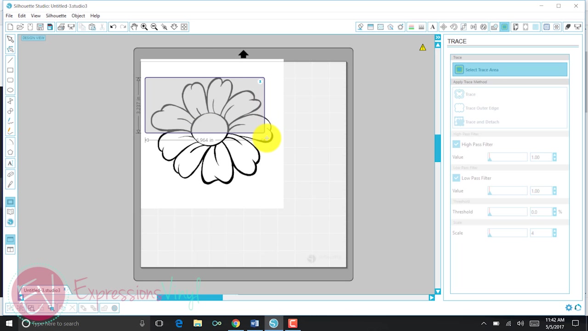Open the Edit menu

[22, 16]
